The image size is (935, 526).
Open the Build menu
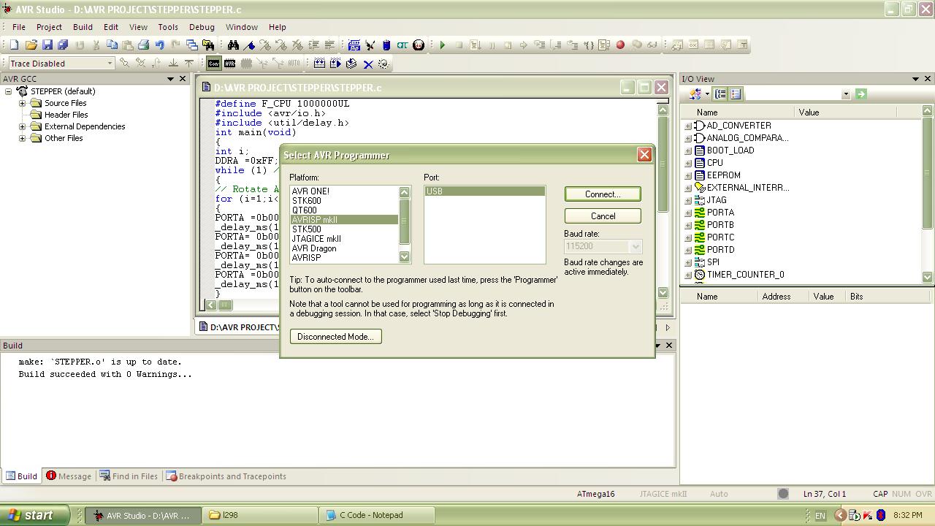[83, 27]
